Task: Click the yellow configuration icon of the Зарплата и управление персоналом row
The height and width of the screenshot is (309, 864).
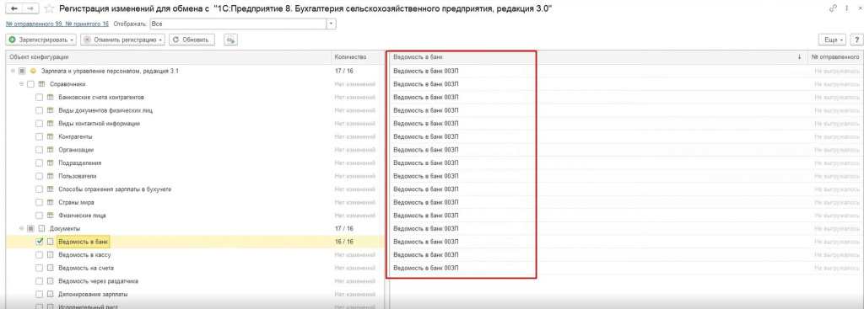Action: (33, 71)
